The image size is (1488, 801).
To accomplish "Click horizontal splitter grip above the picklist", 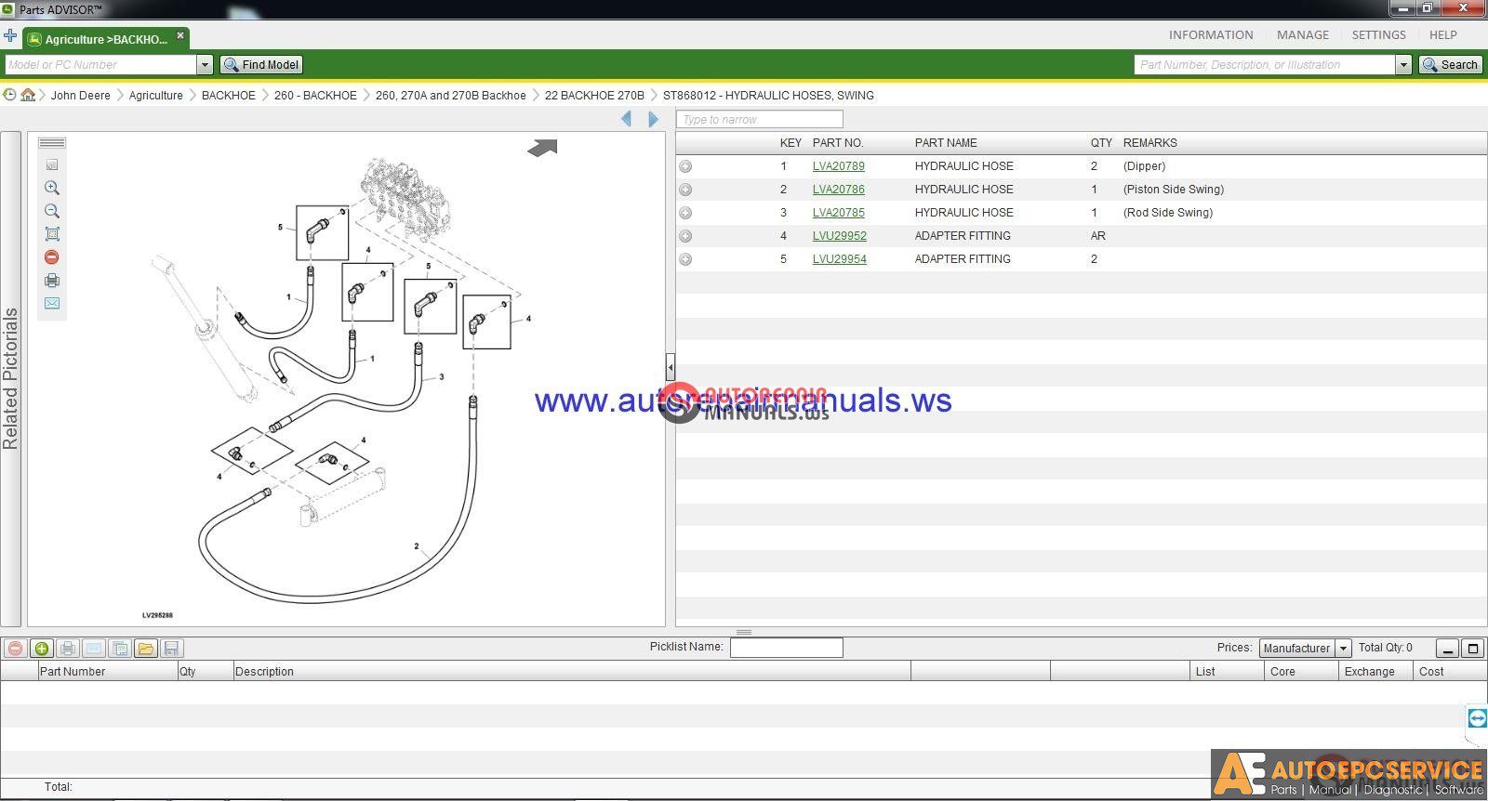I will pyautogui.click(x=743, y=632).
